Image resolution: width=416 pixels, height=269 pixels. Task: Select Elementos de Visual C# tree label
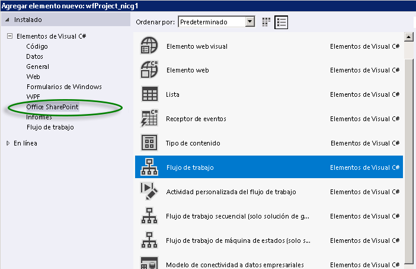coord(51,36)
